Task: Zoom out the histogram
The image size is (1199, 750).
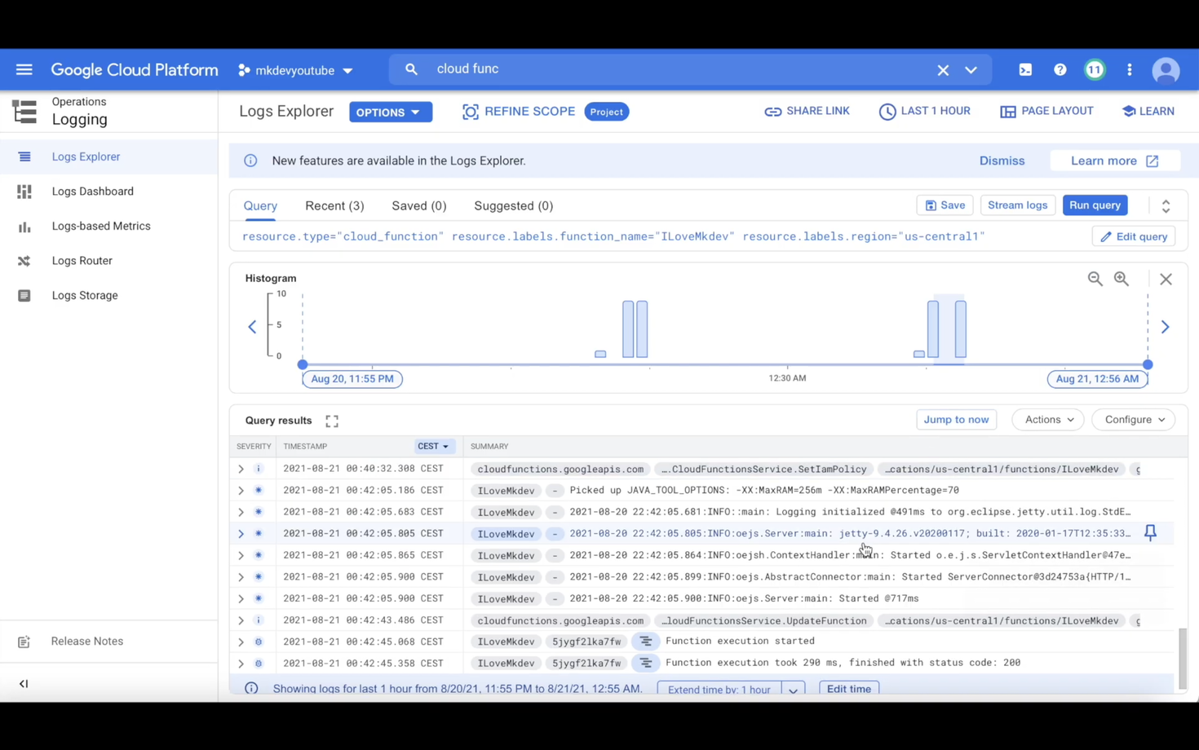Action: [x=1095, y=279]
